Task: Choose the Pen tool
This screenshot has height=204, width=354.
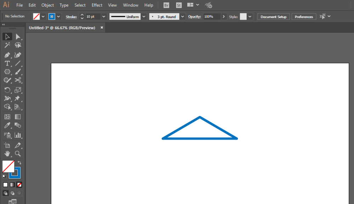Action: (7, 55)
